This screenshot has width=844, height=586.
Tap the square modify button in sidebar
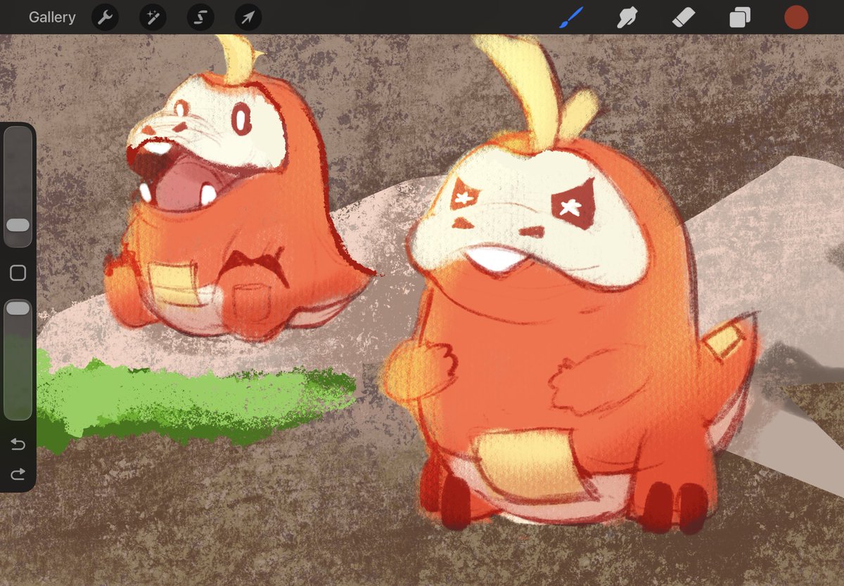tap(18, 273)
